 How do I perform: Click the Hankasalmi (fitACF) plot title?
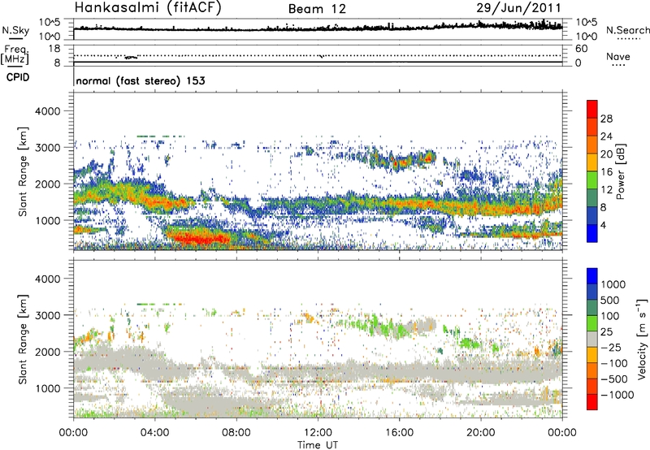pos(148,7)
